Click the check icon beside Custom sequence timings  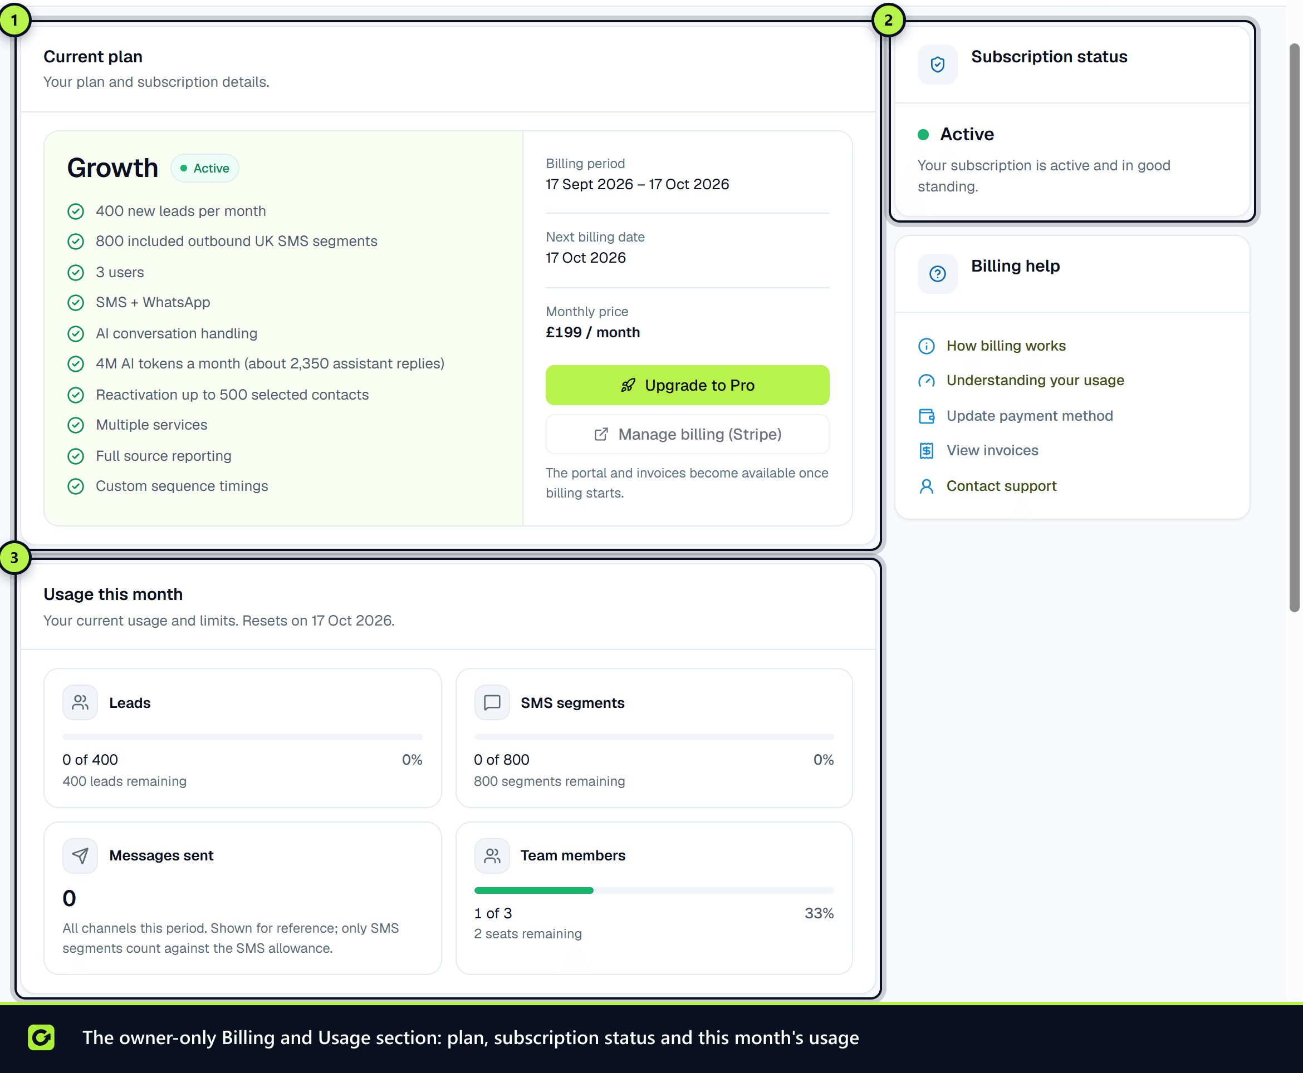tap(75, 486)
